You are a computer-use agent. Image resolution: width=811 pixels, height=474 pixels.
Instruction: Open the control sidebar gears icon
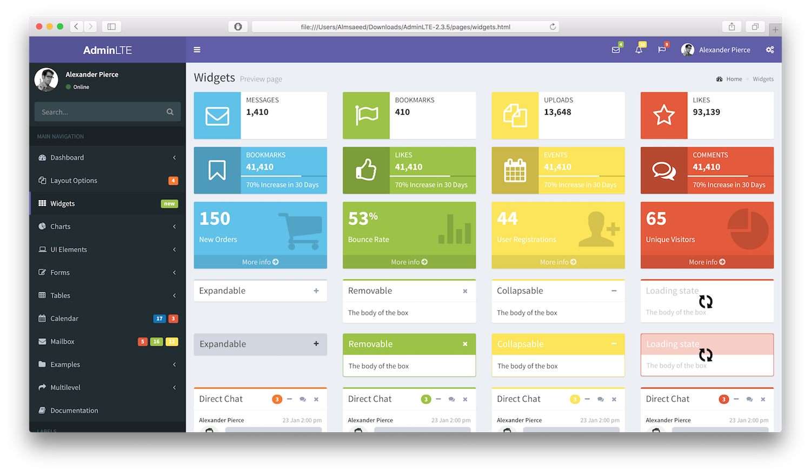tap(770, 50)
